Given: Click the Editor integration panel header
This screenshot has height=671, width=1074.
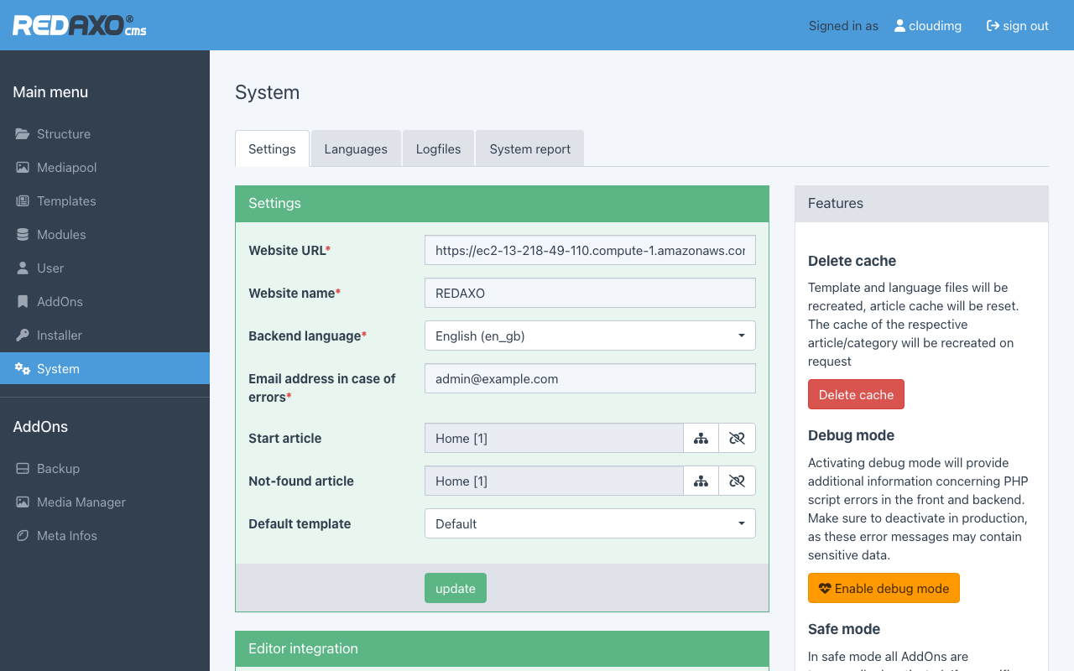Looking at the screenshot, I should click(x=502, y=648).
